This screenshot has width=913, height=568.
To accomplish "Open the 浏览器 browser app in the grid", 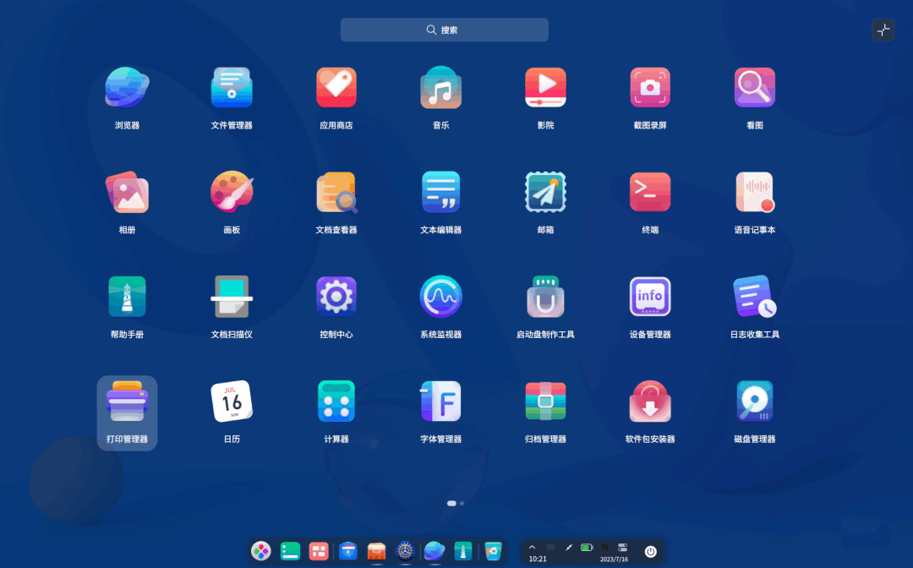I will pos(127,88).
